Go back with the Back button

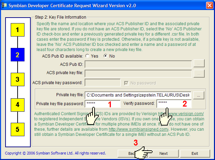[132, 153]
